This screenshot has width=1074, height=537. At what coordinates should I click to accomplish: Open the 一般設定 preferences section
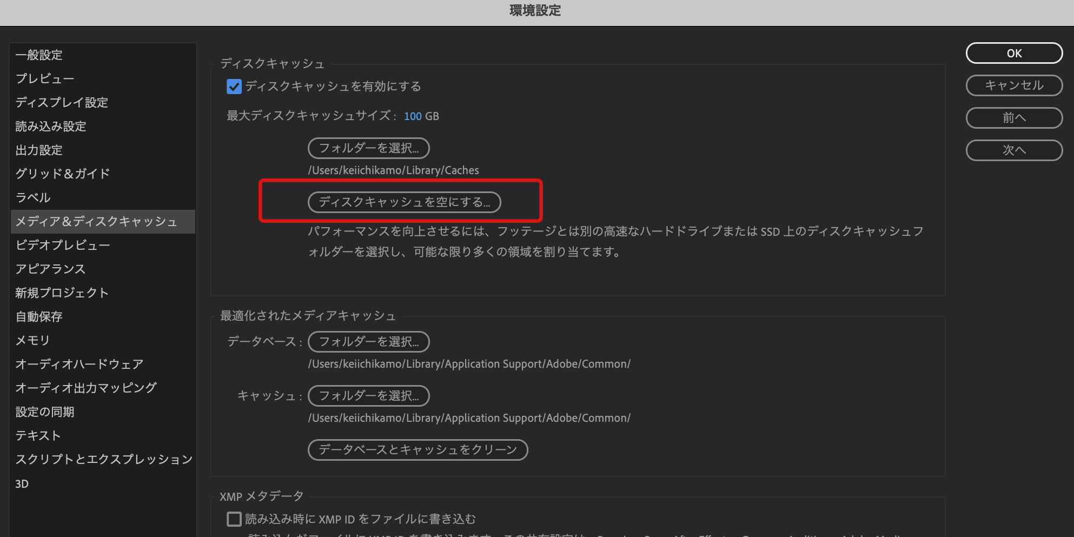pos(38,54)
